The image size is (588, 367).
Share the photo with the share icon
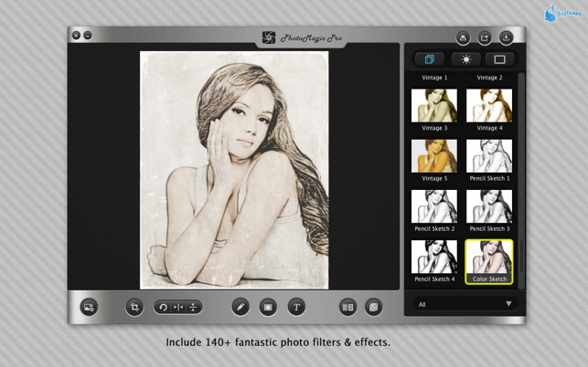point(485,37)
